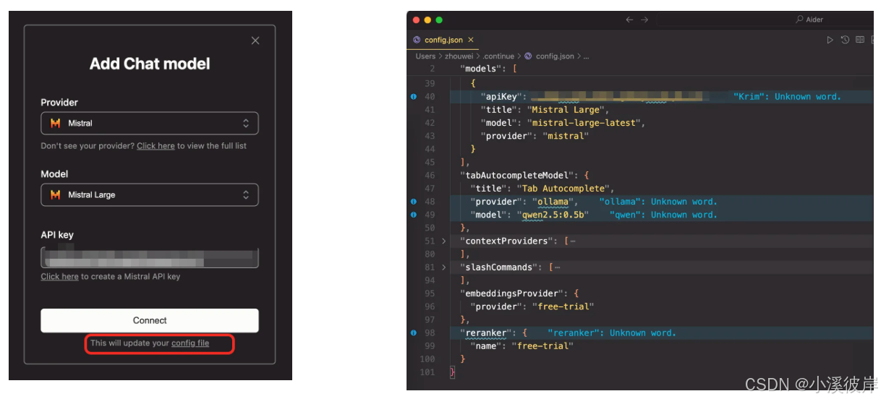Click here link to view full provider list
Screen dimensions: 881x399
(x=156, y=146)
